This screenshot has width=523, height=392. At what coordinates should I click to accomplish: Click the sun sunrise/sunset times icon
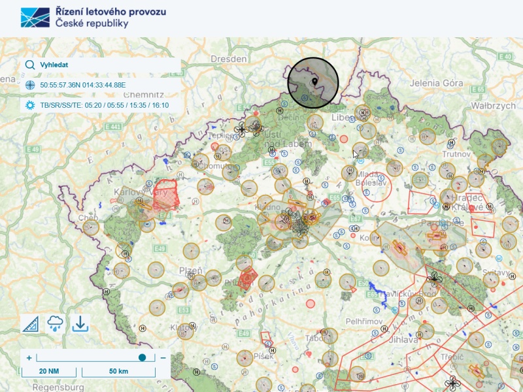(30, 105)
